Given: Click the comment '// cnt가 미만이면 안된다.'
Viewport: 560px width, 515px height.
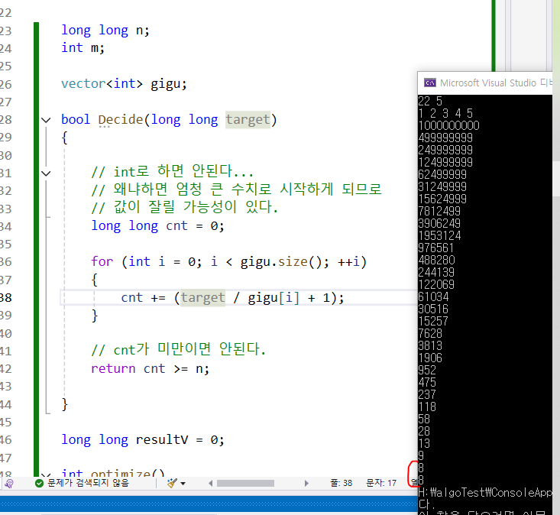Looking at the screenshot, I should [x=179, y=349].
